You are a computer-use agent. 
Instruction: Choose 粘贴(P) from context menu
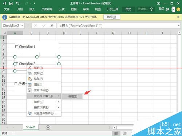click(44, 79)
